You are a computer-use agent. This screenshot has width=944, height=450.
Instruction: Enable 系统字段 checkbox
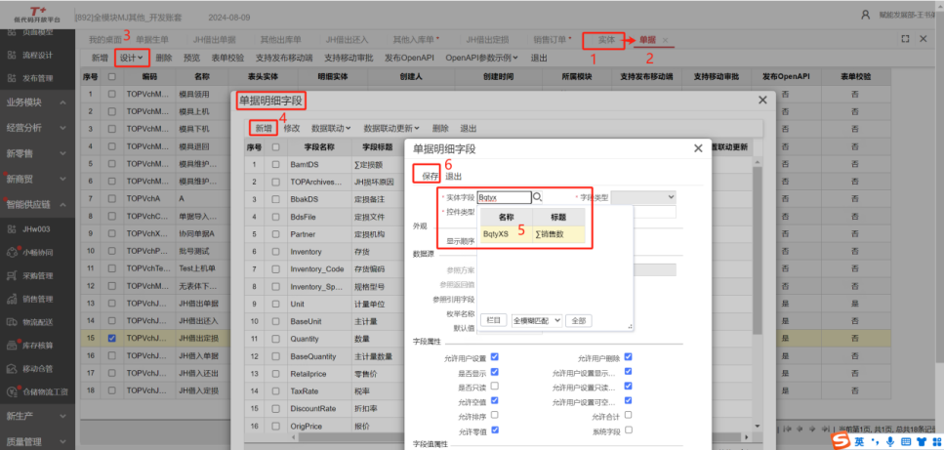[628, 430]
